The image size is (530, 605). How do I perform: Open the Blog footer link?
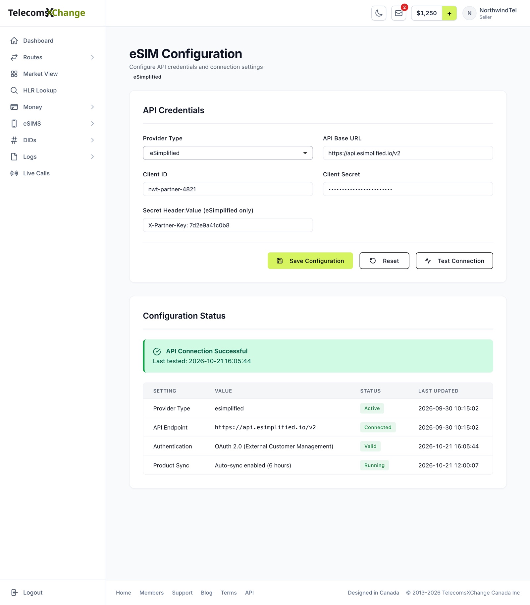pos(207,593)
